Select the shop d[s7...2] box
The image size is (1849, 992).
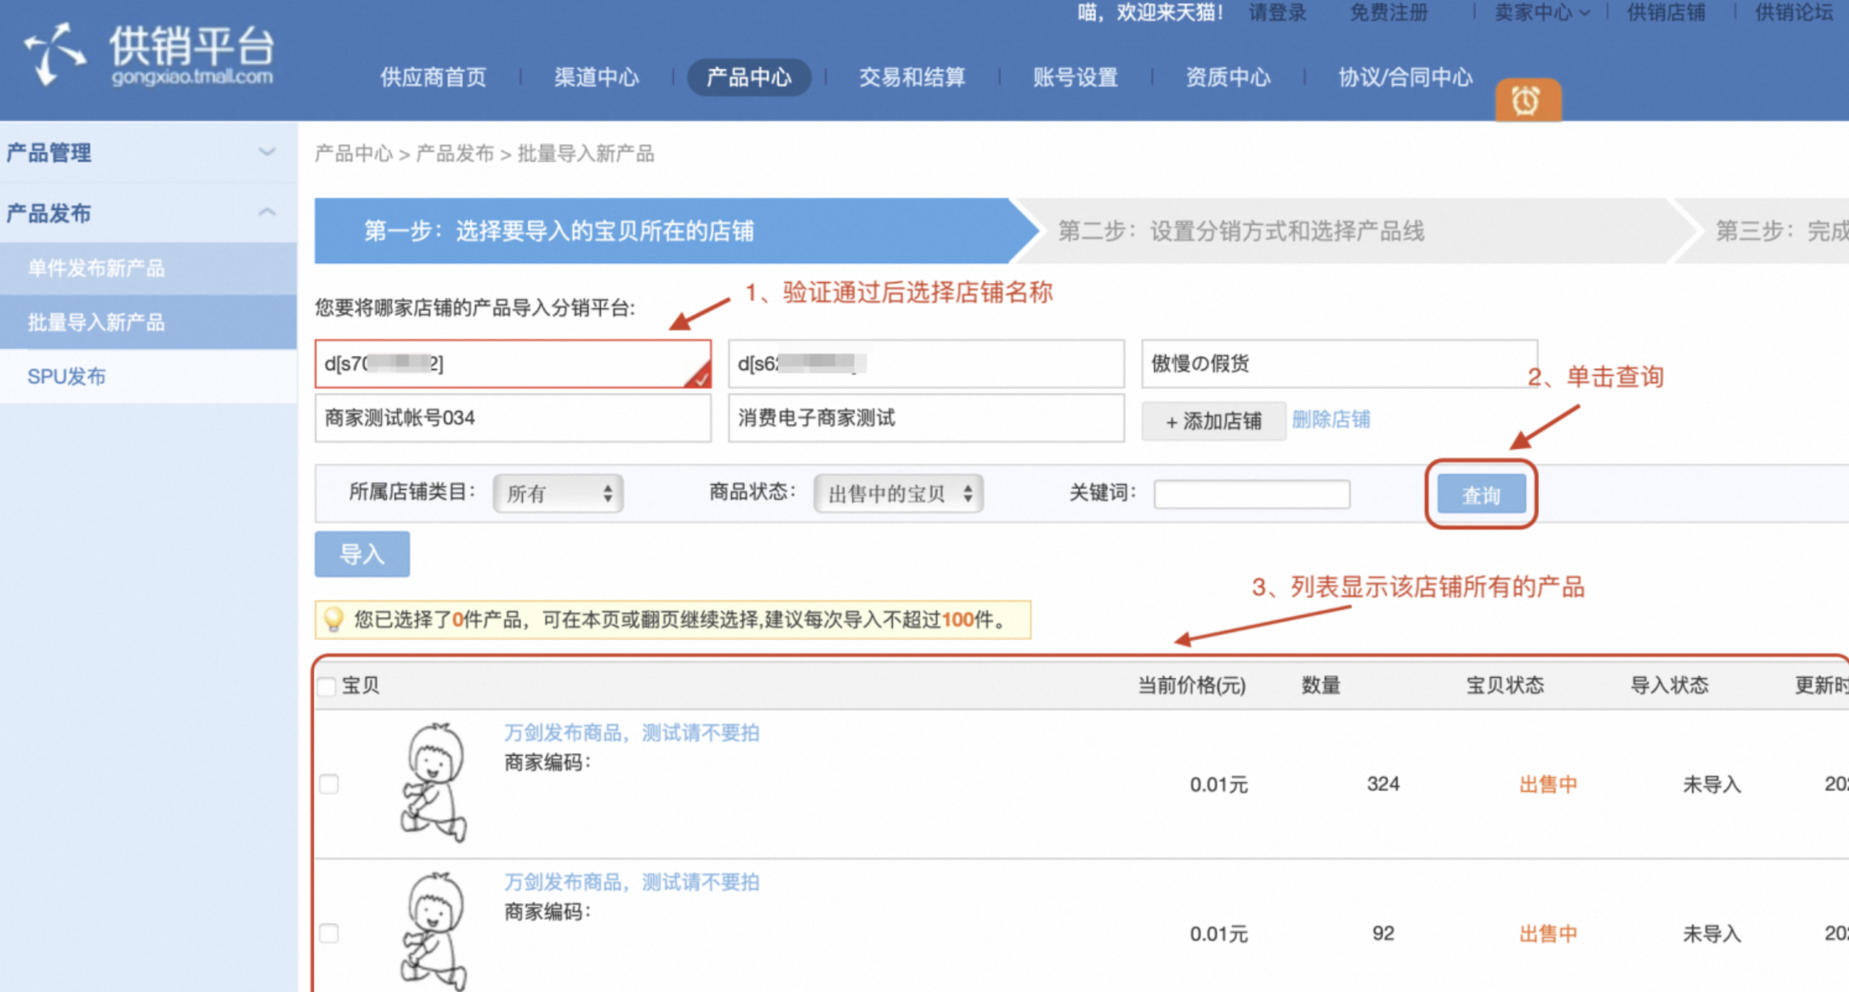pyautogui.click(x=513, y=363)
